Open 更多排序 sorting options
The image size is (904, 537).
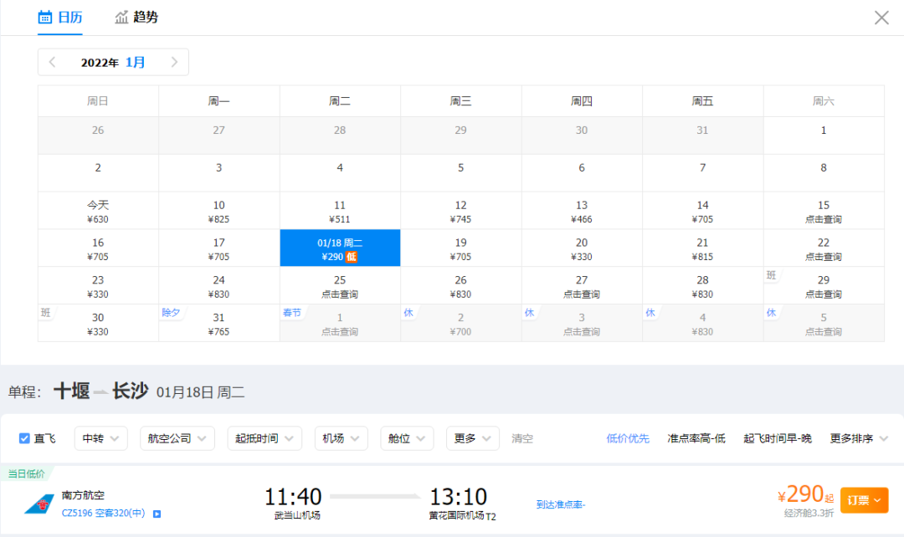click(859, 438)
